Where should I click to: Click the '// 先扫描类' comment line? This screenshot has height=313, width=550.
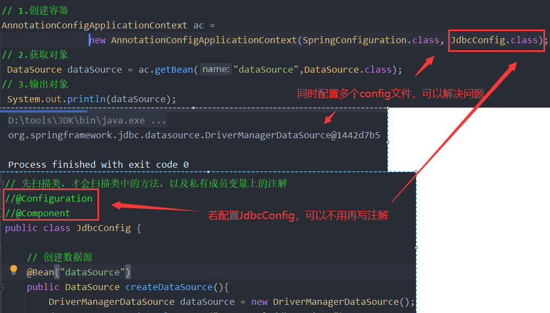click(x=146, y=184)
